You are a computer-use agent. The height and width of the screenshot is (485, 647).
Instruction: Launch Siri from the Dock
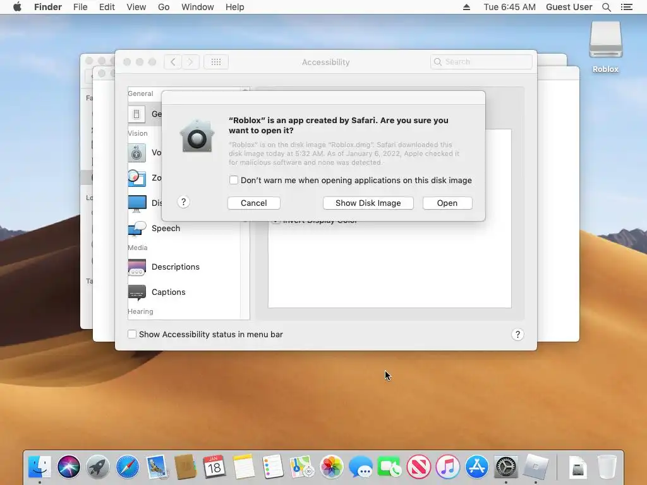(69, 467)
